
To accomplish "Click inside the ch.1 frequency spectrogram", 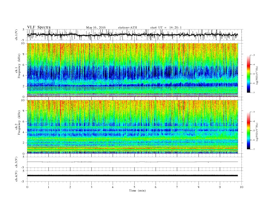I will click(132, 70).
